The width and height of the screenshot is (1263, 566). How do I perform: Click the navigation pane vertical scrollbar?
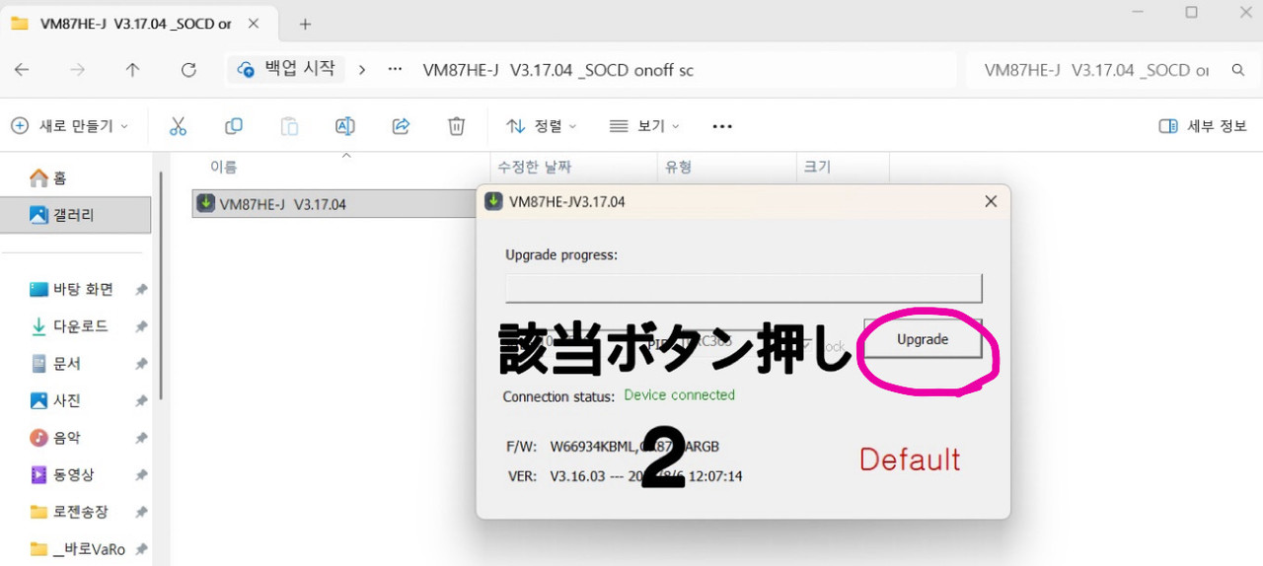[161, 286]
